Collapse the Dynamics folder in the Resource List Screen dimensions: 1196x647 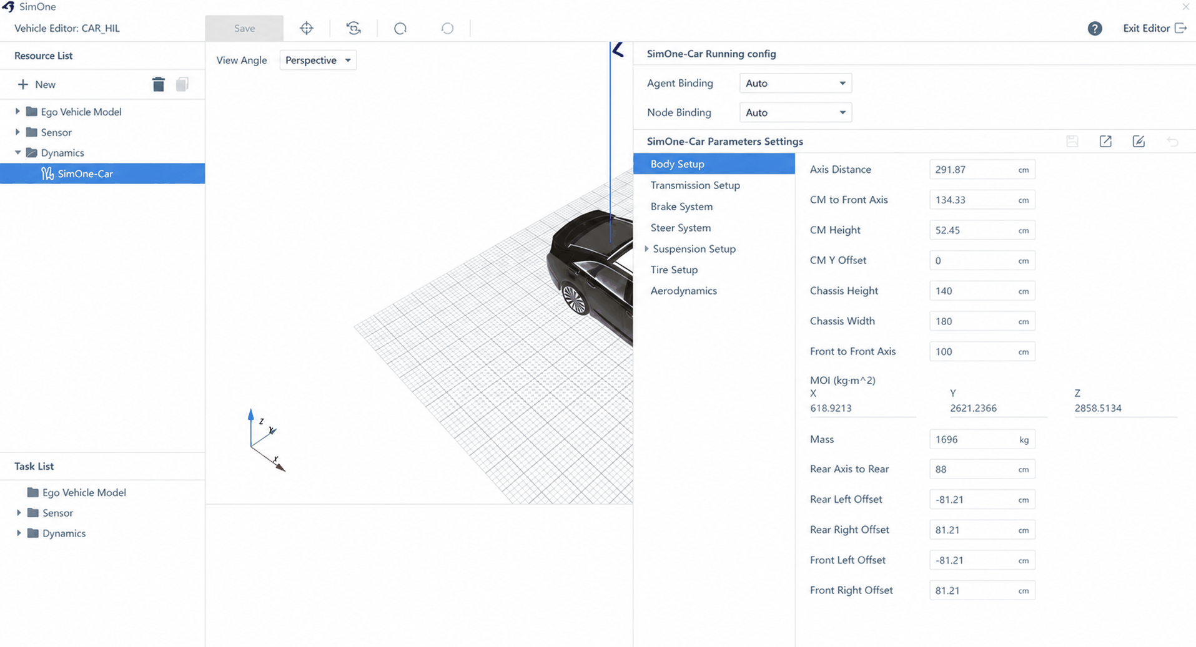point(17,153)
